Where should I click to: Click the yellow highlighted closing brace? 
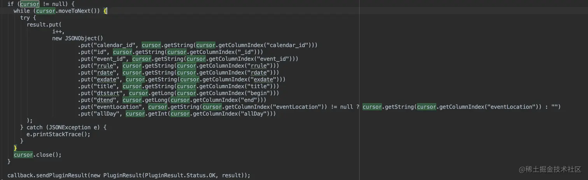pos(15,148)
